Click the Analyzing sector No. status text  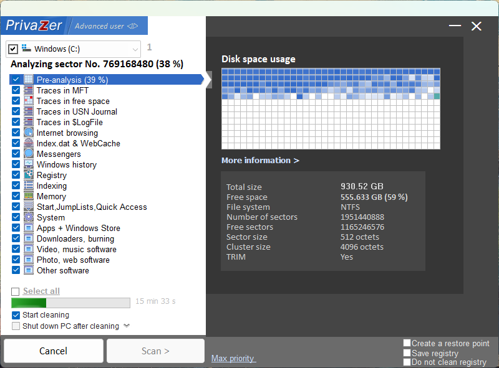click(97, 64)
